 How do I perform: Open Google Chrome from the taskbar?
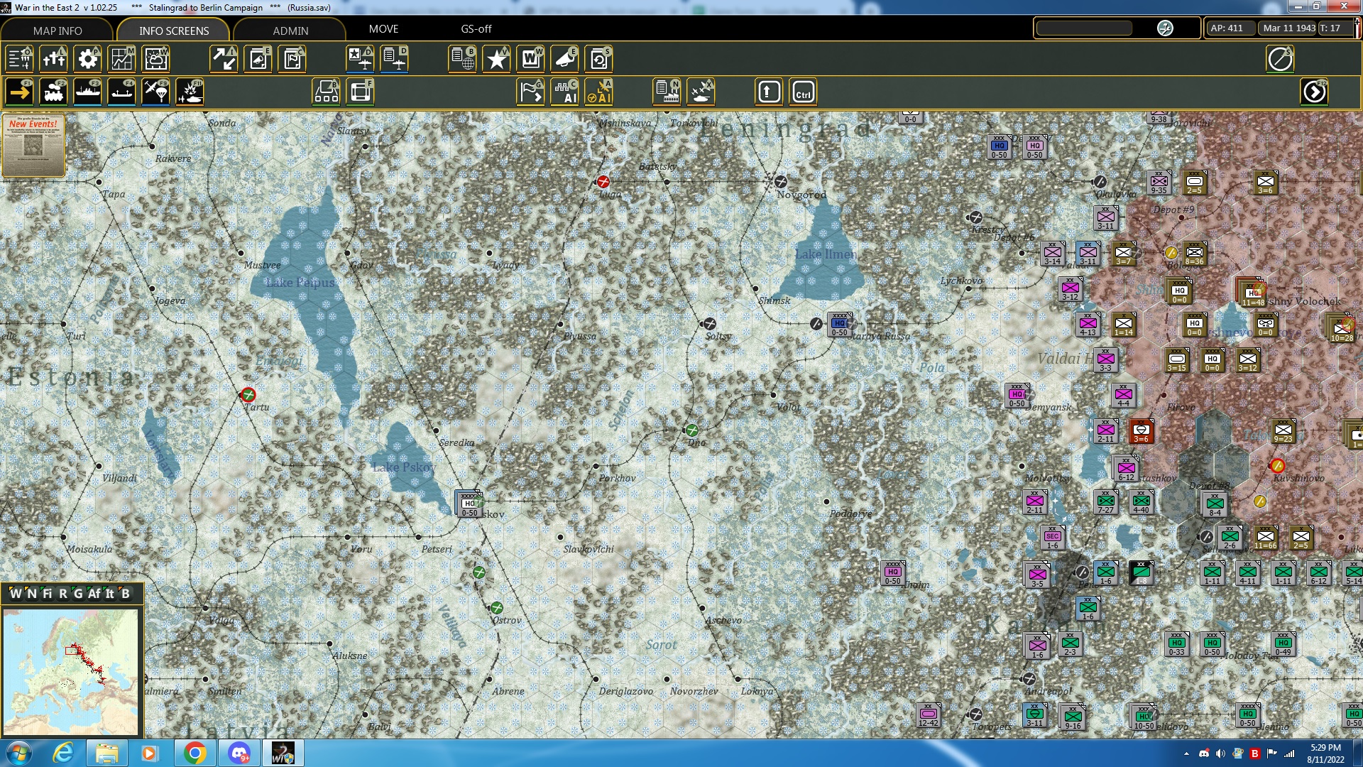[x=195, y=753]
